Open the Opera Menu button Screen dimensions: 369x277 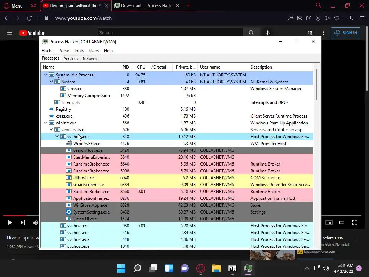[x=13, y=6]
